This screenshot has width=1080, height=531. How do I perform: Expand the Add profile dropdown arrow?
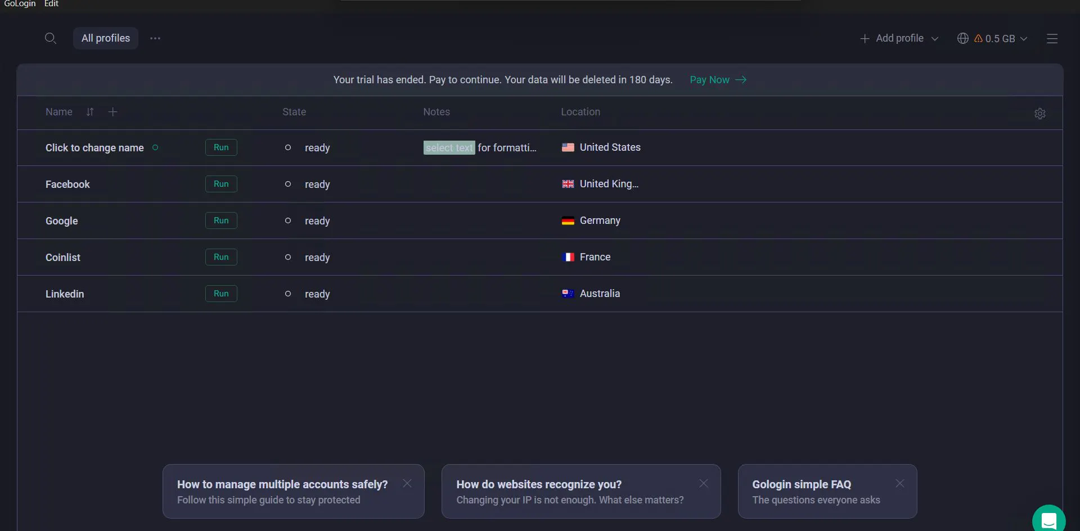tap(935, 39)
